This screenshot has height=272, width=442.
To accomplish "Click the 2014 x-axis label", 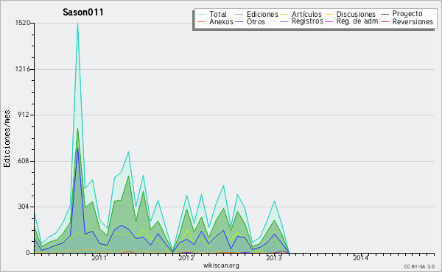I will pyautogui.click(x=360, y=257).
